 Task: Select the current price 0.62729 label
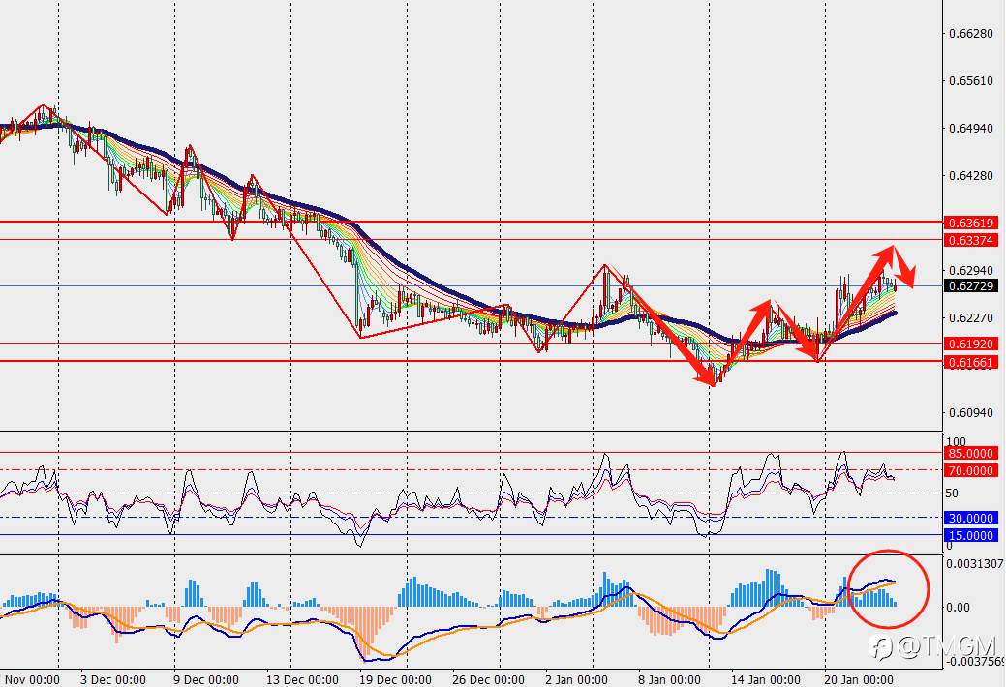971,286
